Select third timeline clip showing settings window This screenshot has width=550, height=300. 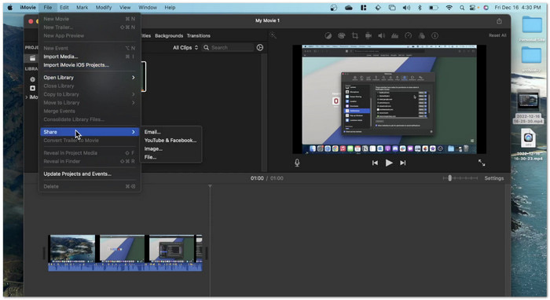171,248
